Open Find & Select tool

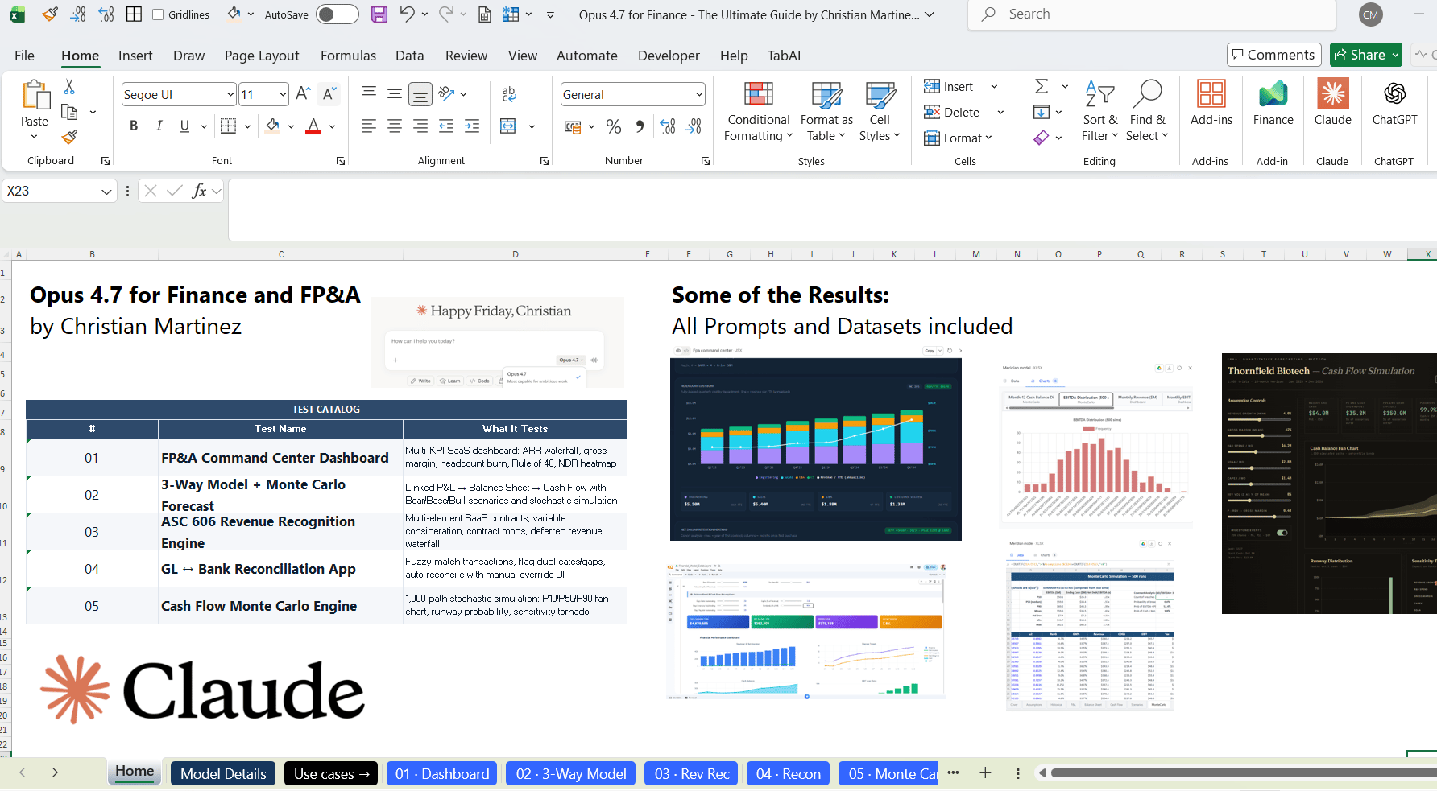[x=1147, y=111]
